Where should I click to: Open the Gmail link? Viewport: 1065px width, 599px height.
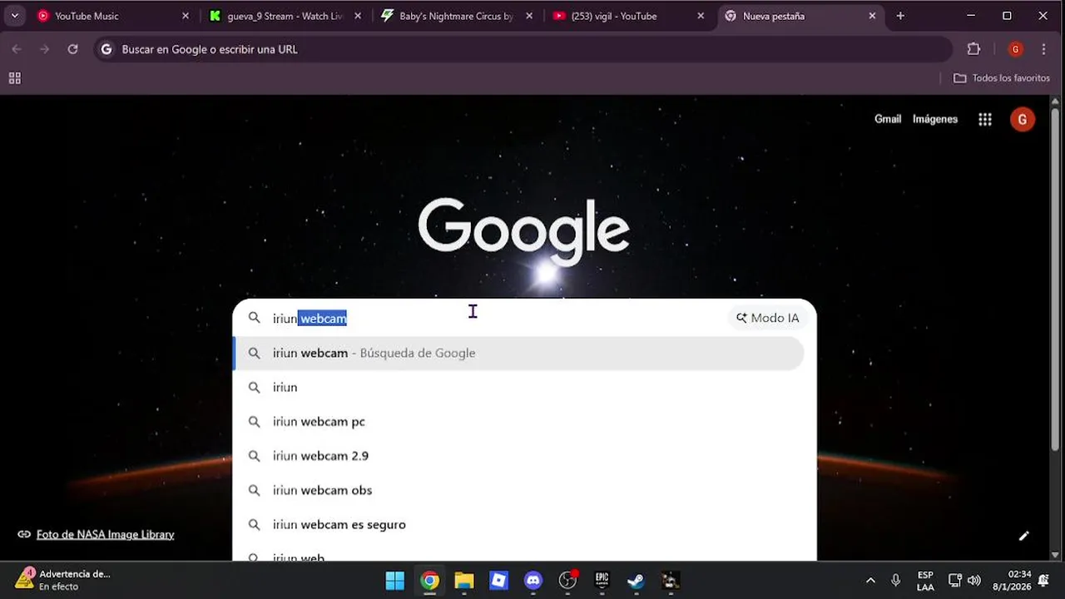pos(888,119)
